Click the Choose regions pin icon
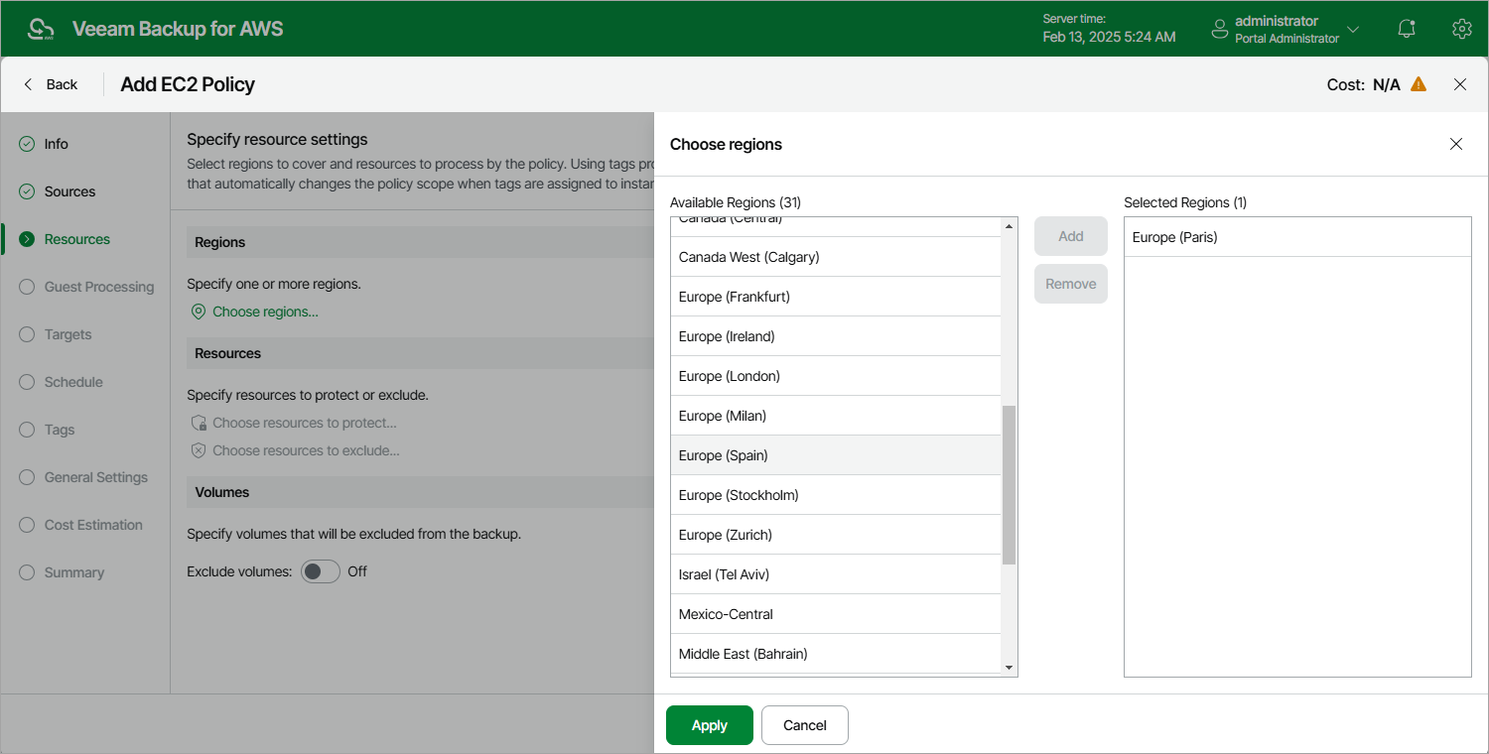This screenshot has width=1489, height=754. (199, 312)
